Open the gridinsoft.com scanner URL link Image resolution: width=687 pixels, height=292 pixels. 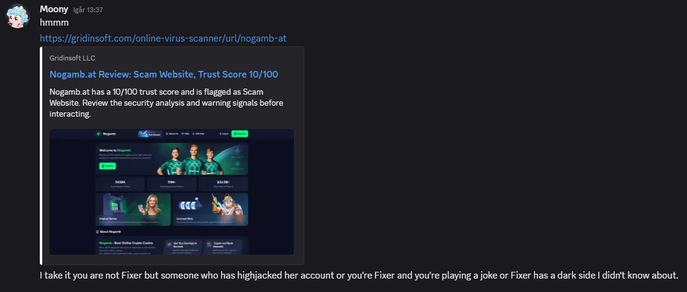click(x=163, y=38)
